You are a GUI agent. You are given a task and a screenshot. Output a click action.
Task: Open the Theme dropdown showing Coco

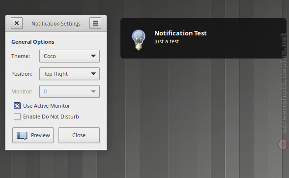pyautogui.click(x=69, y=56)
